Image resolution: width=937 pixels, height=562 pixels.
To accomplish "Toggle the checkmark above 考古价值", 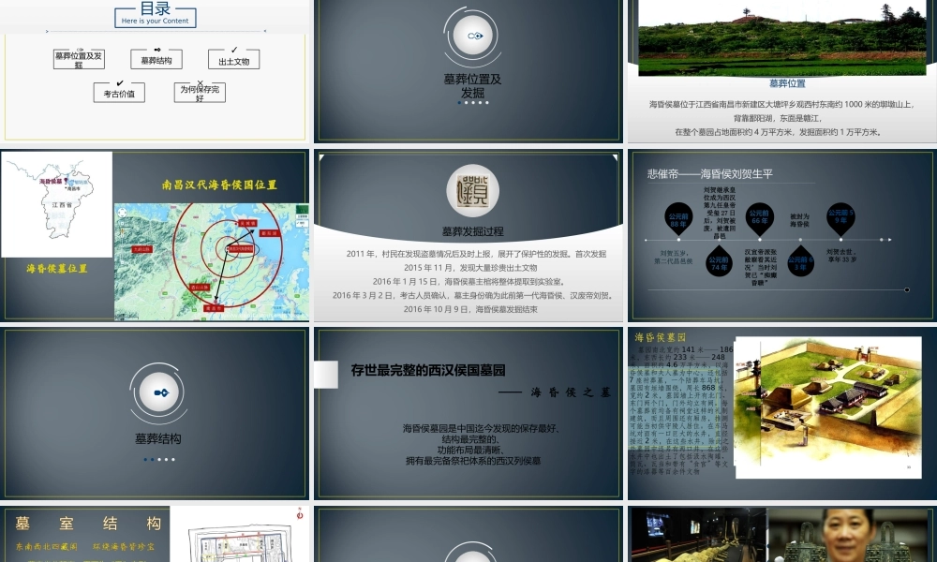I will coord(119,82).
